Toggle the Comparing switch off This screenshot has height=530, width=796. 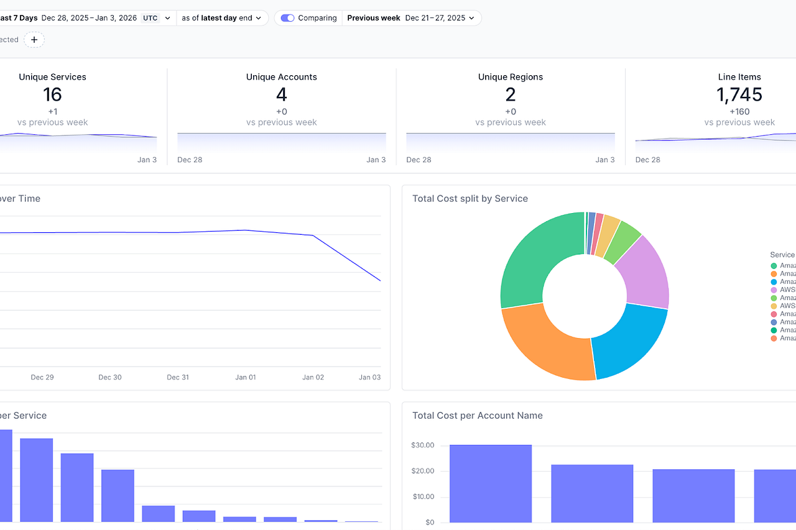[287, 18]
